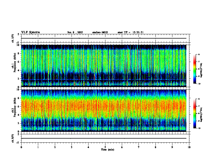Viewport: 213px width, 165px height.
Task: Click time axis tick label "3"
Action: pos(72,147)
